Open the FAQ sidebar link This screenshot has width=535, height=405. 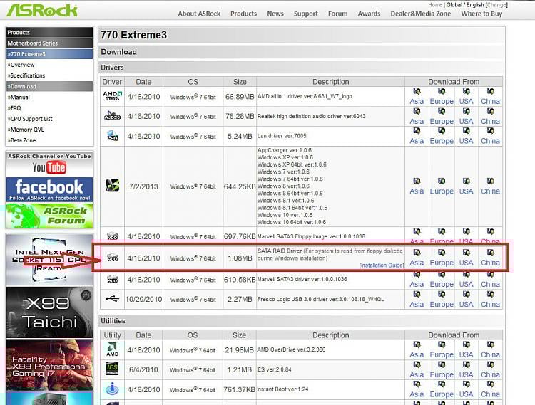(14, 108)
